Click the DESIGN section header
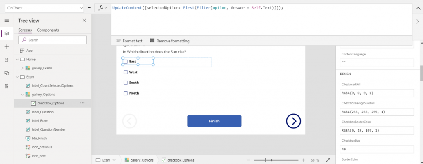Viewport: 423px width, 164px height. click(x=346, y=74)
